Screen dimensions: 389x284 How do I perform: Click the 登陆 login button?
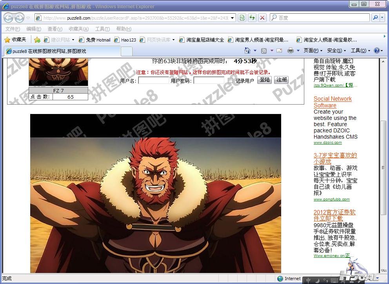coord(264,80)
